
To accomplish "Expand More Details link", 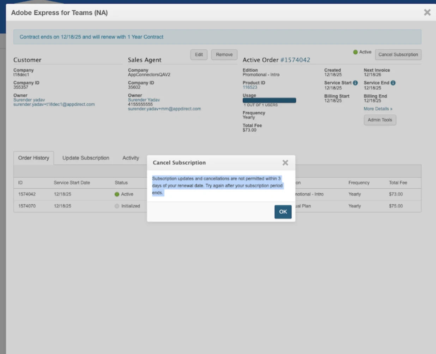I will pos(378,109).
